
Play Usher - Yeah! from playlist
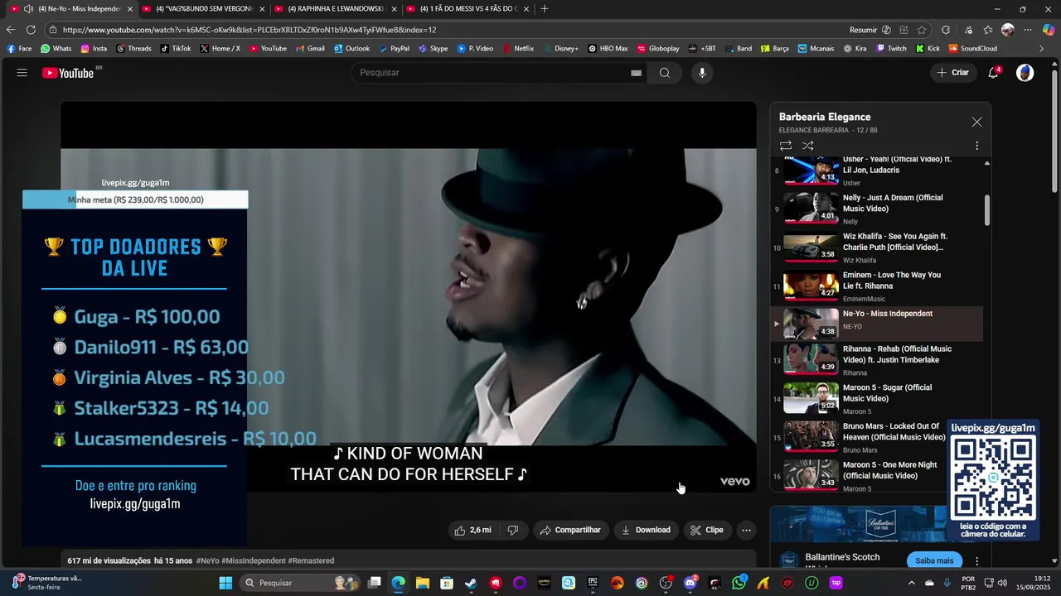877,170
